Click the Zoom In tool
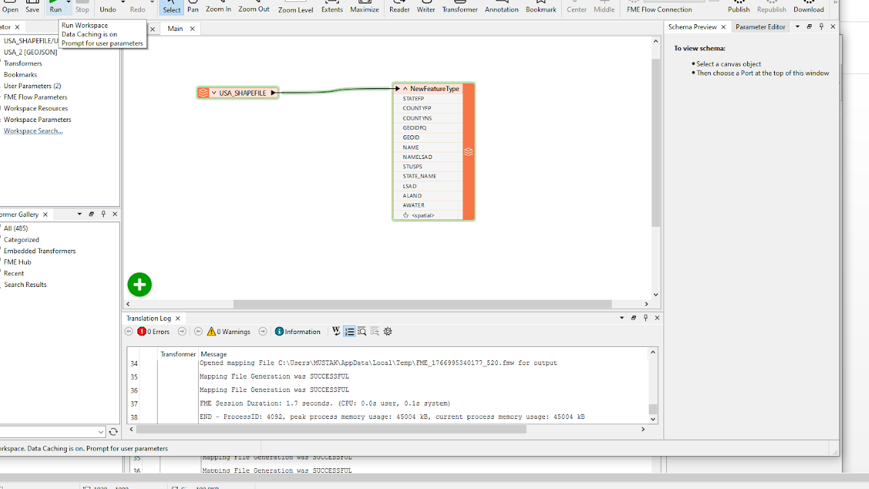The image size is (869, 489). [x=218, y=7]
